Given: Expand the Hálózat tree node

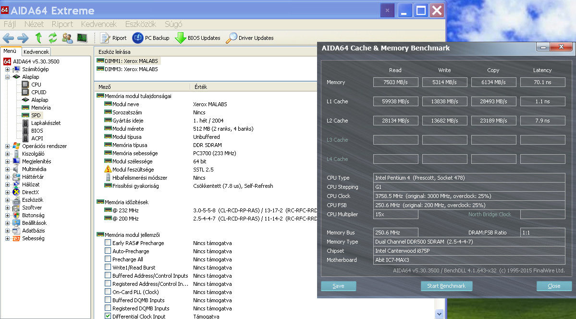Looking at the screenshot, I should [x=7, y=185].
